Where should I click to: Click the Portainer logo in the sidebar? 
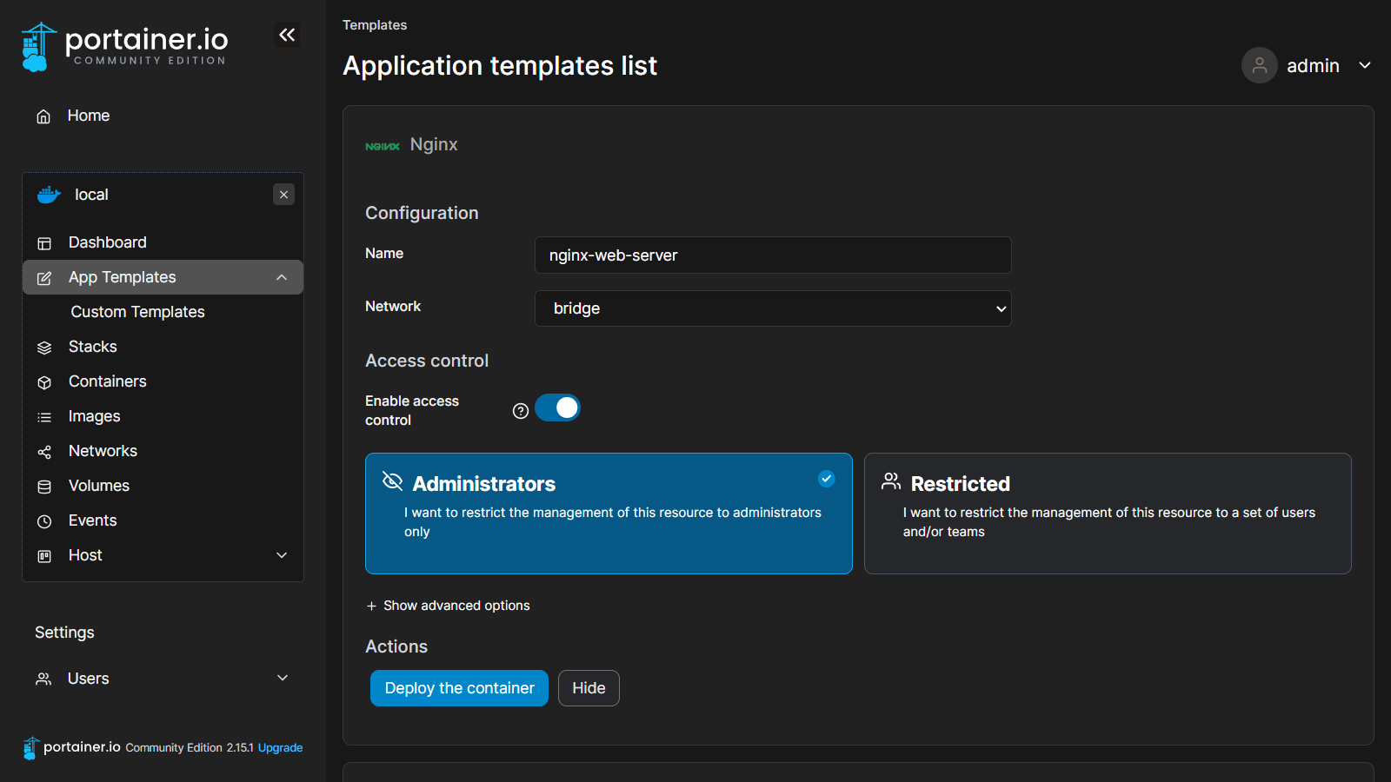tap(124, 46)
